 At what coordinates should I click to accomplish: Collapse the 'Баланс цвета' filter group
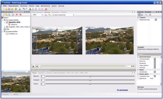[138, 74]
